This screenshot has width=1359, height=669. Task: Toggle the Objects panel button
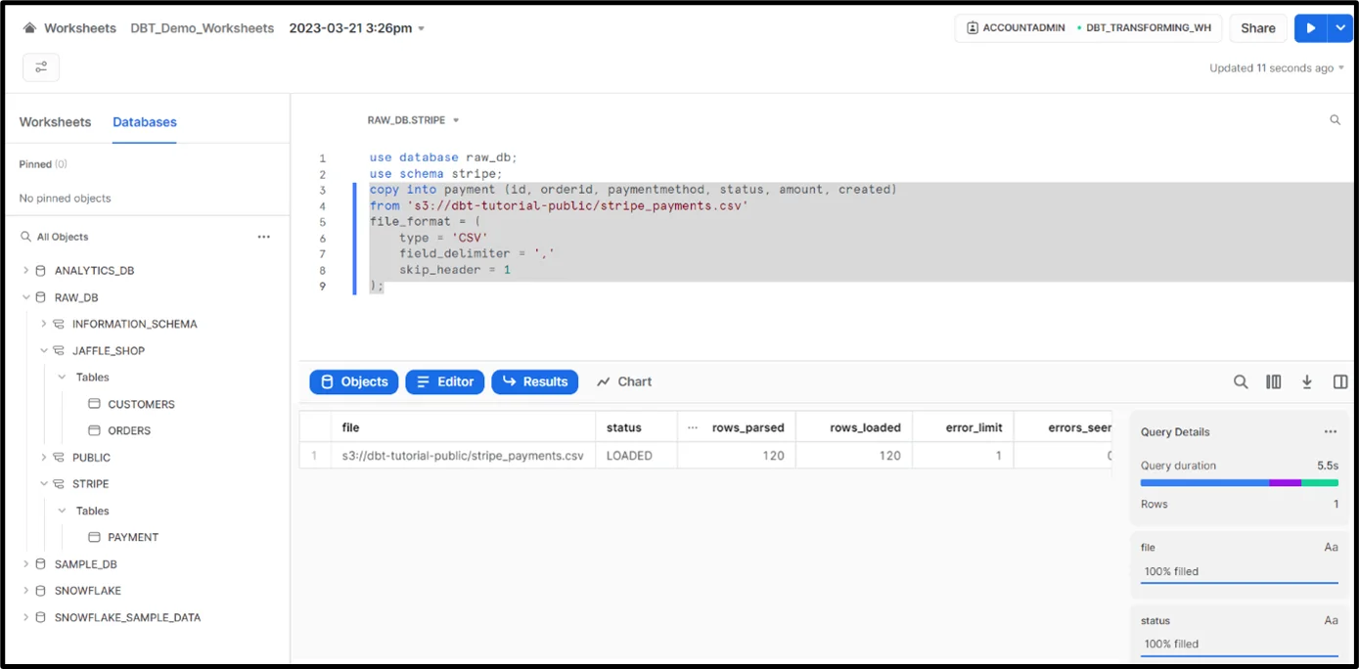[353, 382]
